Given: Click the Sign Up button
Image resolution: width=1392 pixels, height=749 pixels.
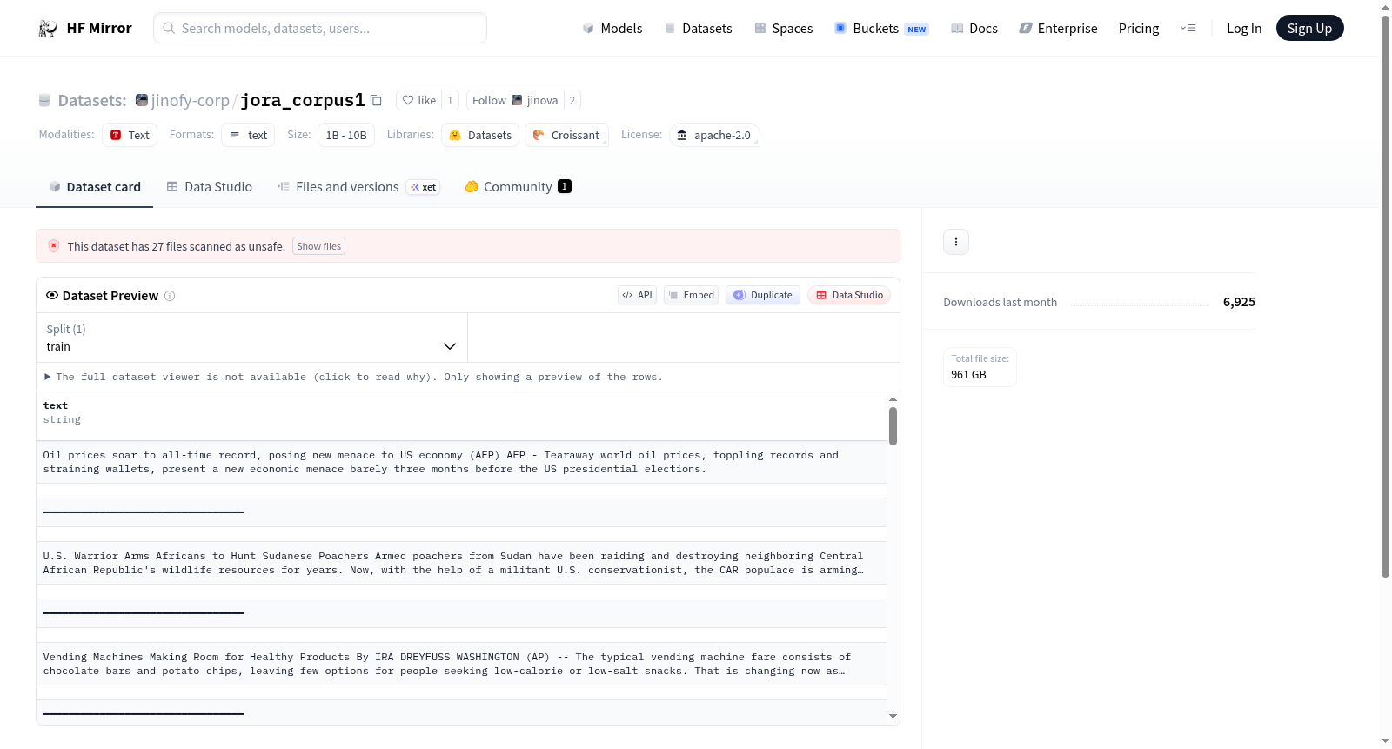Looking at the screenshot, I should coord(1309,28).
